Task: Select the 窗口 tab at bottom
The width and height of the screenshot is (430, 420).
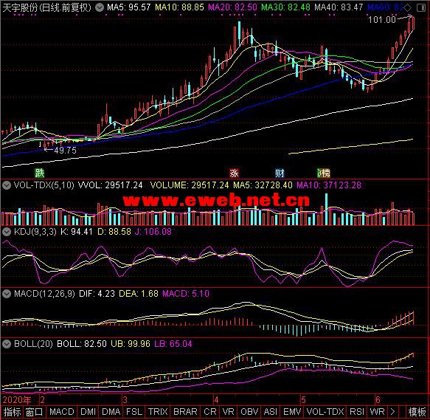Action: (x=34, y=412)
